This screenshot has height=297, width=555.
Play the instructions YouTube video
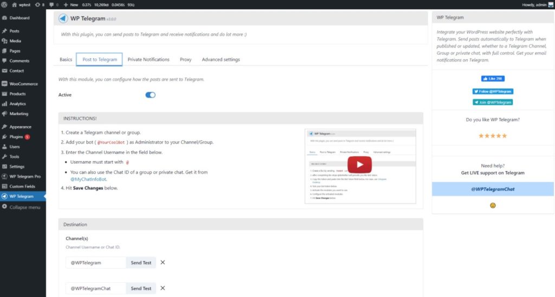point(360,165)
